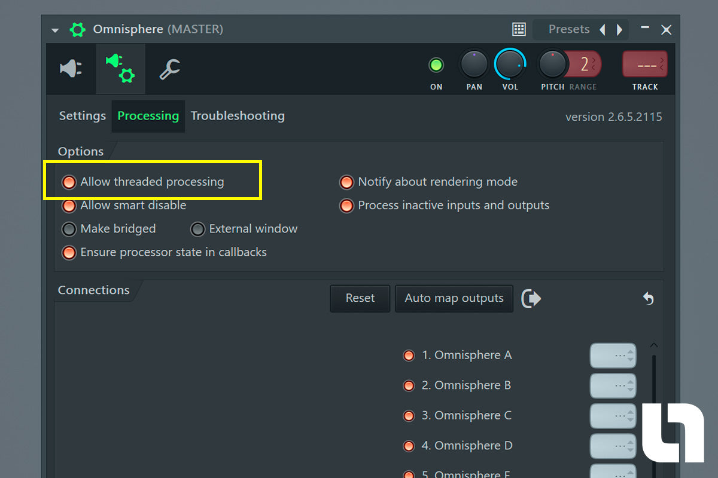The image size is (718, 478).
Task: Open the wrench miscellaneous settings icon
Action: point(170,69)
